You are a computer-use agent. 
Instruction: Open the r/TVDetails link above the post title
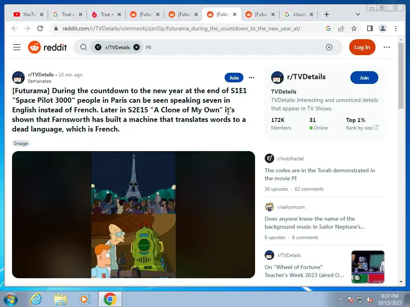tap(41, 75)
